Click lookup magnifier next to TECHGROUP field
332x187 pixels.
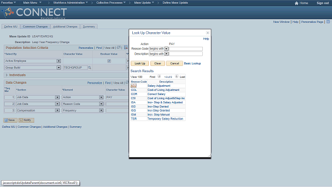(90, 68)
